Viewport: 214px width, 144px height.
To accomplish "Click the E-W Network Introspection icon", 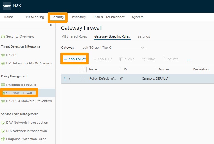I will 3,123.
